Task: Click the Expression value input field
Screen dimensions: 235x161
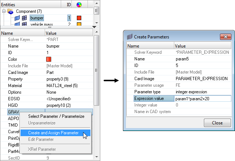Action: (x=202, y=98)
